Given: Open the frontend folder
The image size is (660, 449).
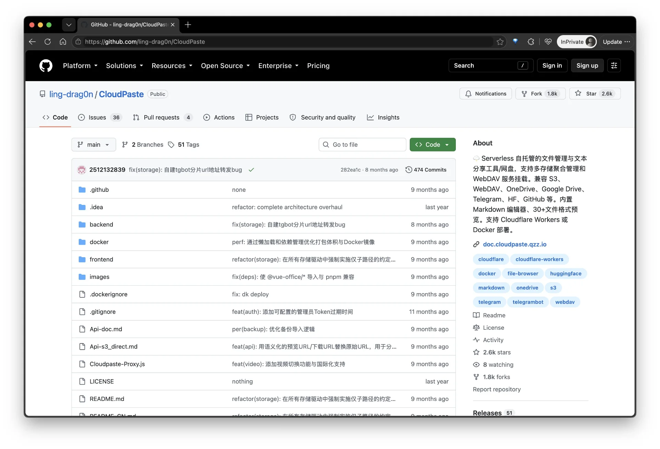Looking at the screenshot, I should click(101, 260).
